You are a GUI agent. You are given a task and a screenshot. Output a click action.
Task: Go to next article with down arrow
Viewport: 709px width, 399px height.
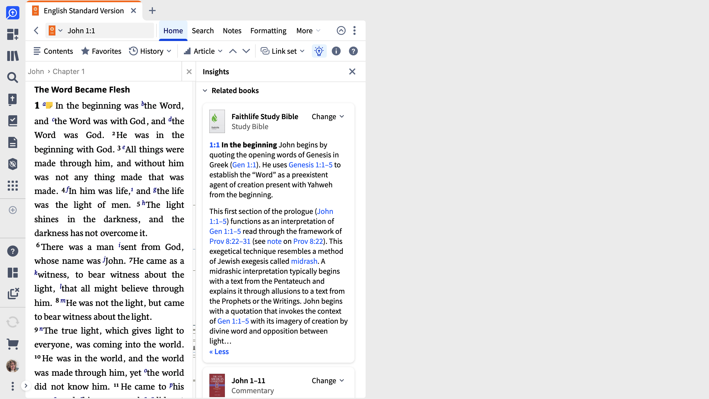pyautogui.click(x=246, y=51)
